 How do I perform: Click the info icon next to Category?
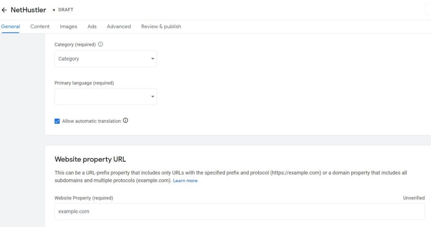tap(101, 44)
